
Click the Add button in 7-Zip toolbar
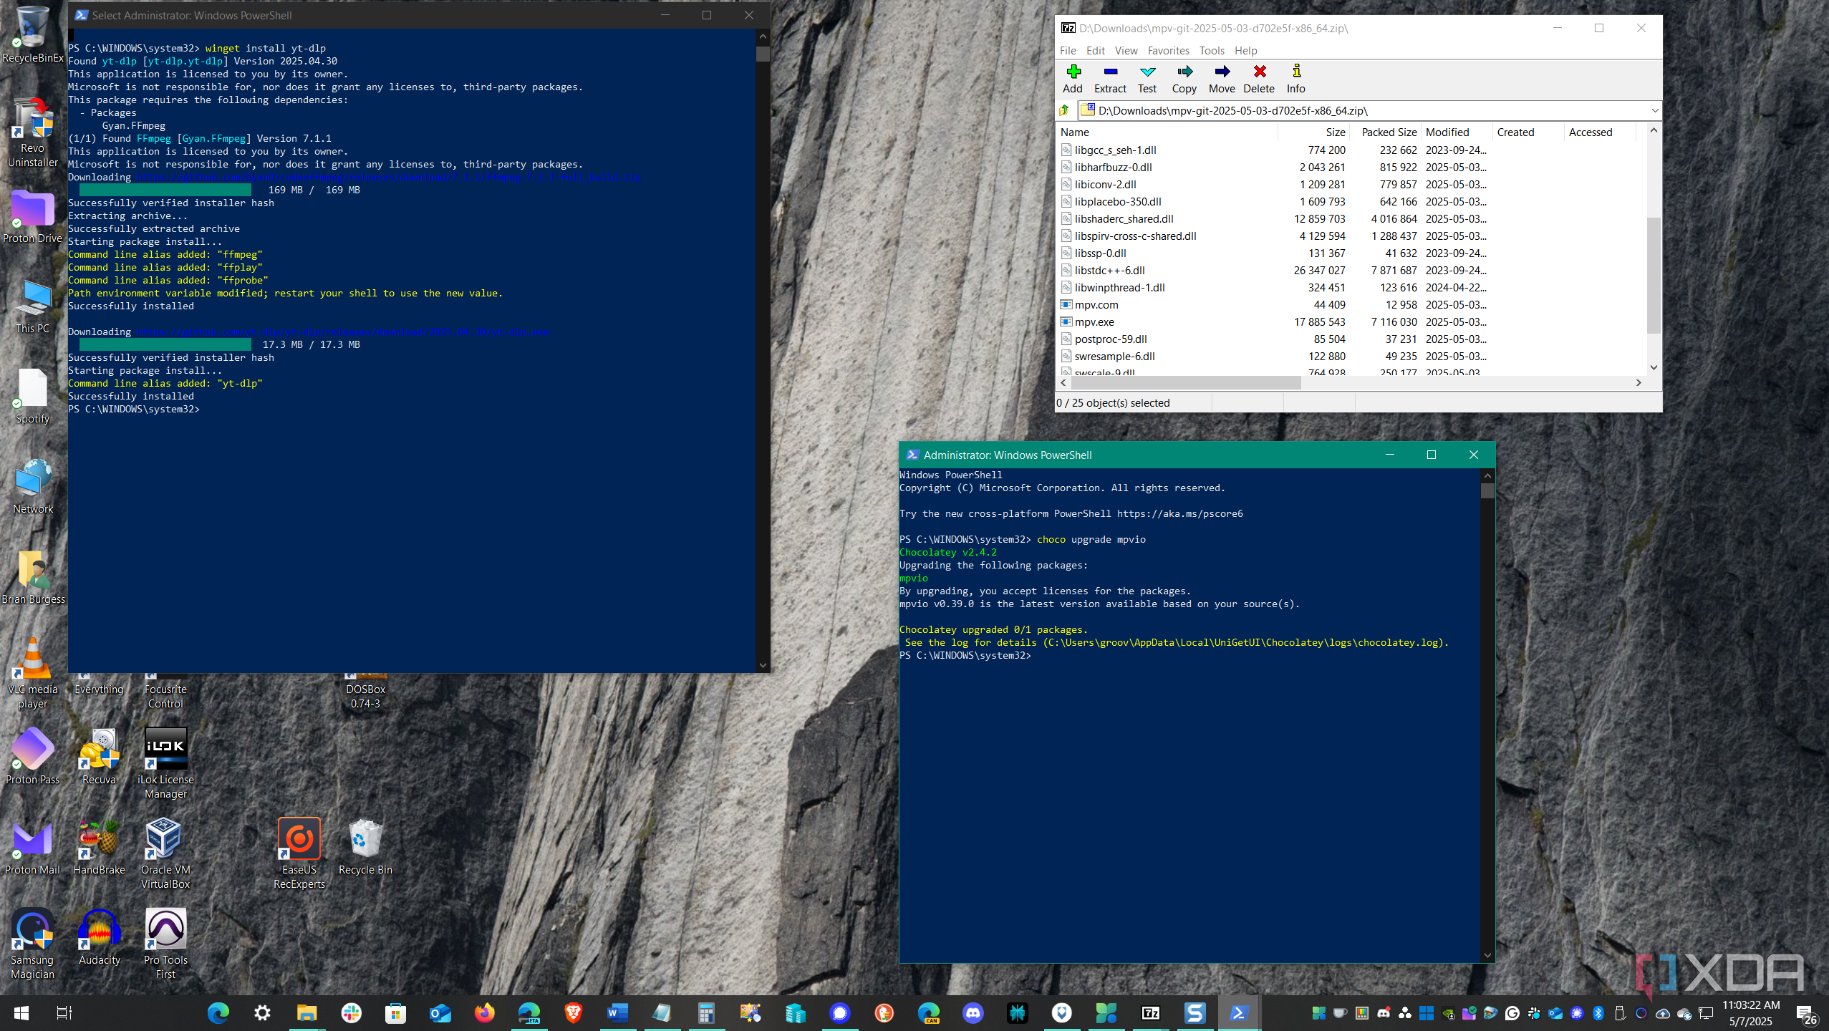click(1072, 79)
